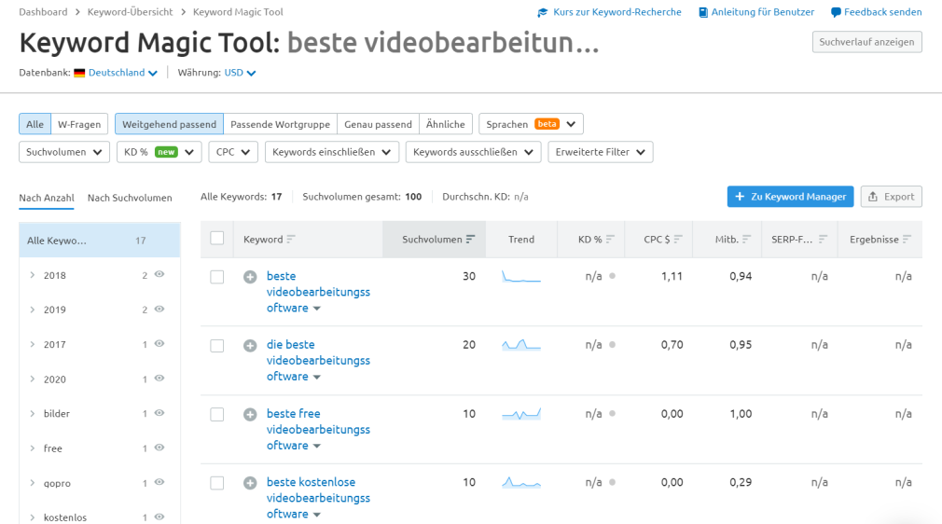Screen dimensions: 942x524
Task: Toggle eye icon for the bilder group
Action: [159, 413]
